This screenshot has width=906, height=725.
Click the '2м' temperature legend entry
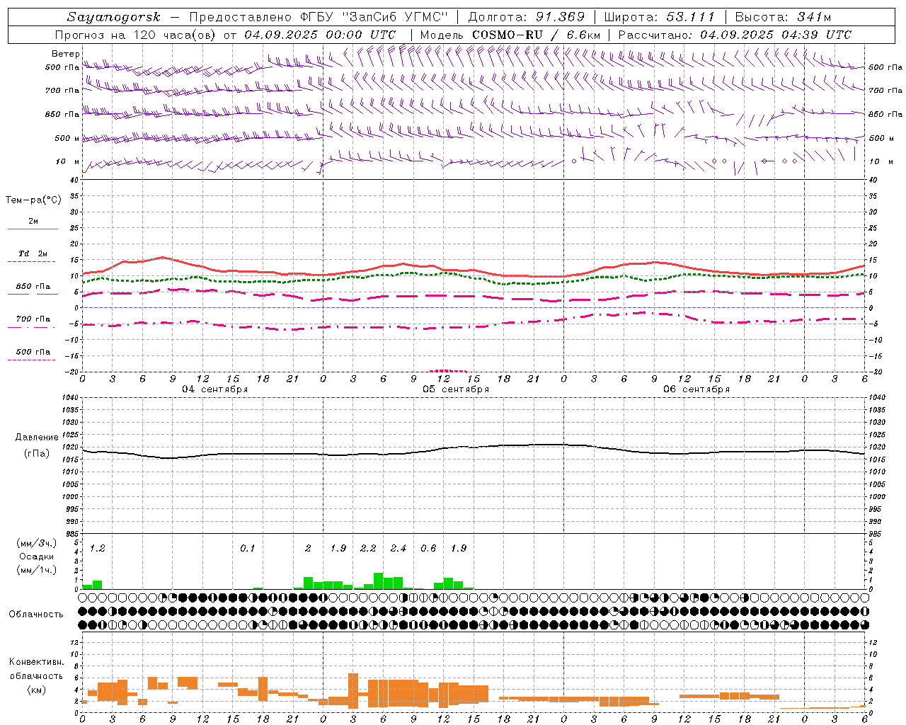pyautogui.click(x=33, y=222)
